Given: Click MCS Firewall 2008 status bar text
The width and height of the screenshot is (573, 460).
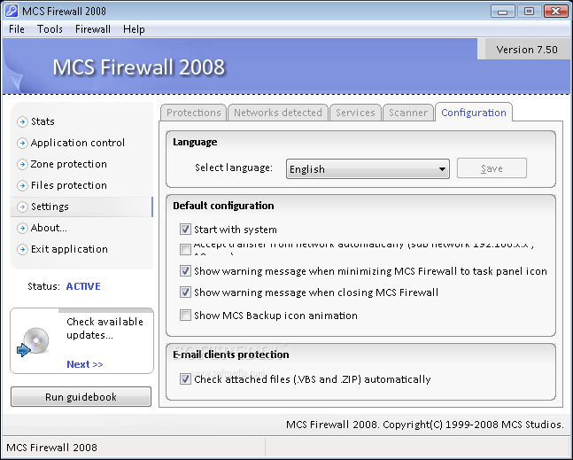Looking at the screenshot, I should pyautogui.click(x=52, y=448).
